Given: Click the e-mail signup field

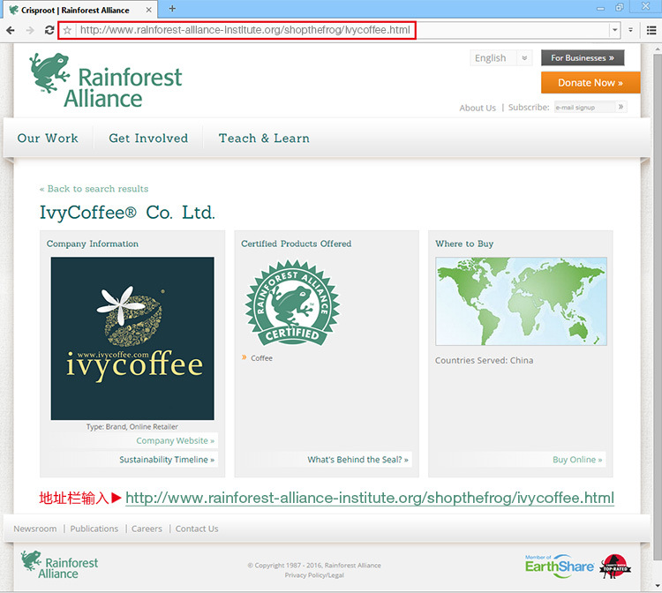Looking at the screenshot, I should pyautogui.click(x=584, y=107).
